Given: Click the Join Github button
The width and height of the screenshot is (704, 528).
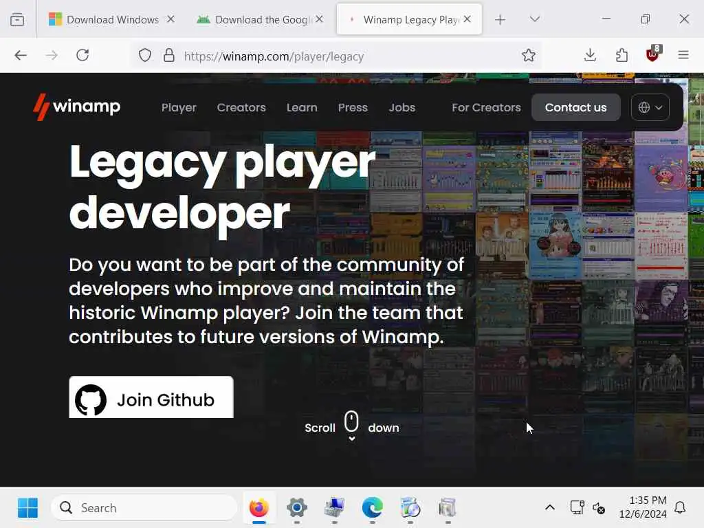Looking at the screenshot, I should (151, 397).
